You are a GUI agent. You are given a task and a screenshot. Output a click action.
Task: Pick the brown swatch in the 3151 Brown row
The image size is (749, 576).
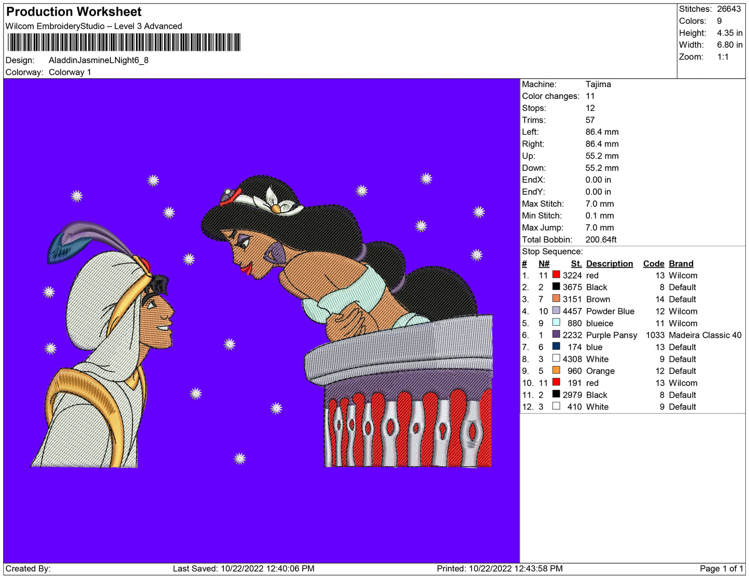point(556,299)
